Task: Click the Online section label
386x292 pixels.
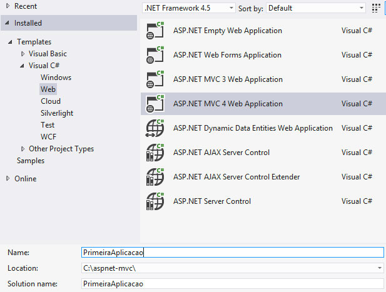Action: pyautogui.click(x=26, y=179)
